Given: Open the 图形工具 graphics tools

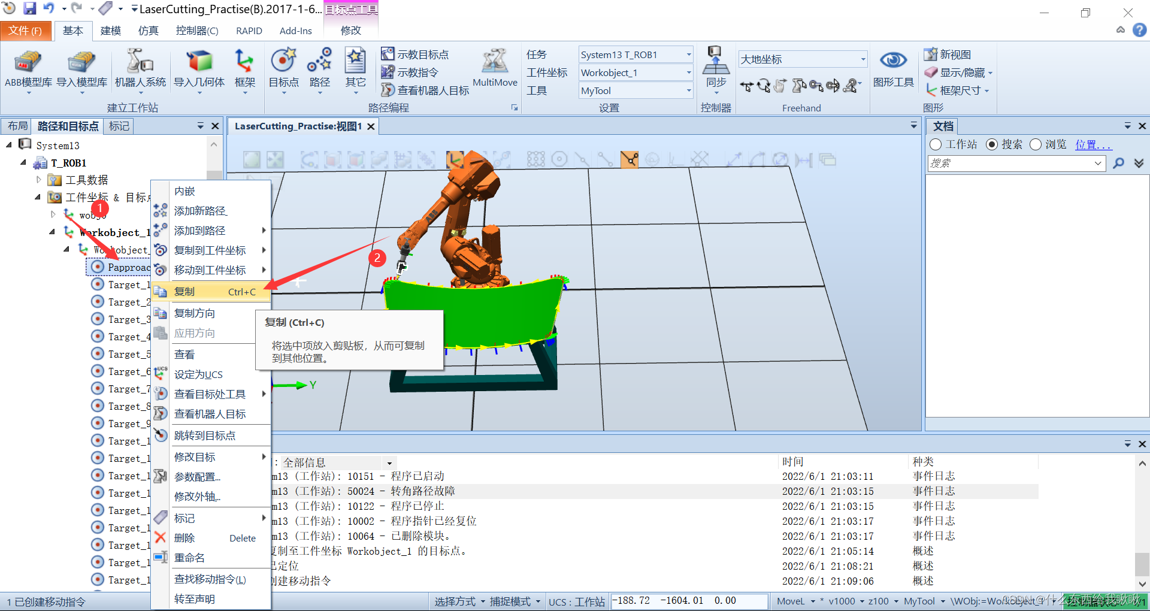Looking at the screenshot, I should pyautogui.click(x=893, y=69).
